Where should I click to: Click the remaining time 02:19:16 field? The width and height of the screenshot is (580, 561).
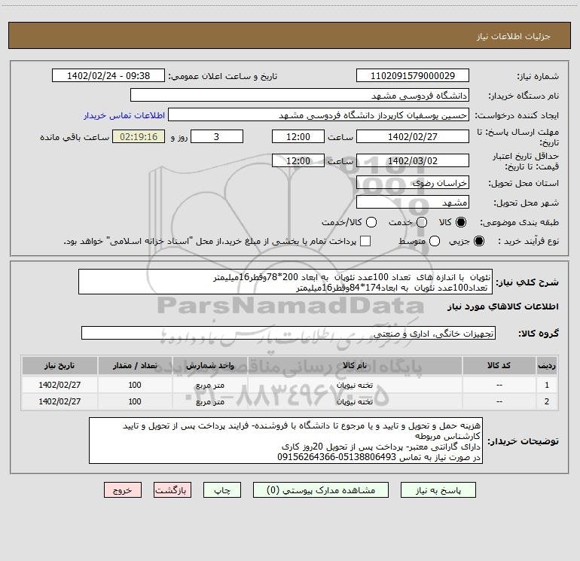coord(139,136)
